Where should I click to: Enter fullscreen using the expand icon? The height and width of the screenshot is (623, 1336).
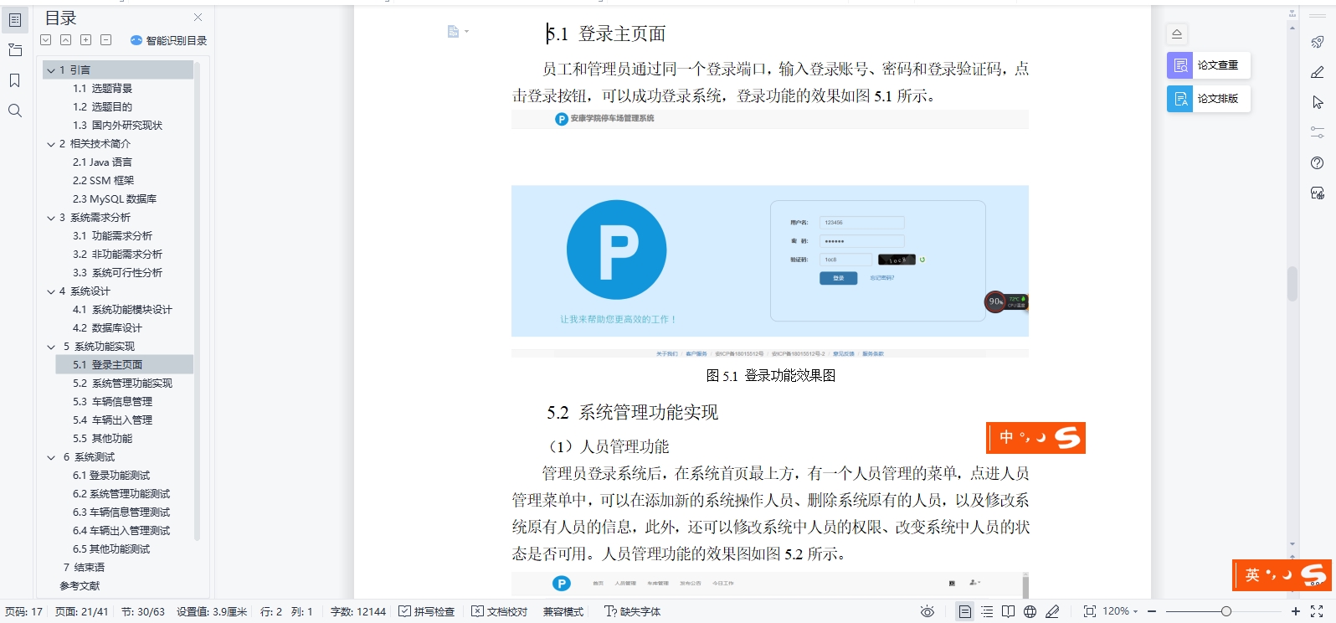click(x=1317, y=611)
